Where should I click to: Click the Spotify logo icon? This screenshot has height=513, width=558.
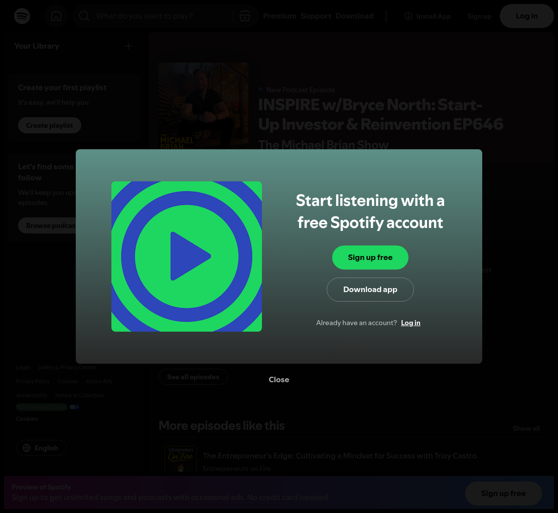(x=22, y=16)
